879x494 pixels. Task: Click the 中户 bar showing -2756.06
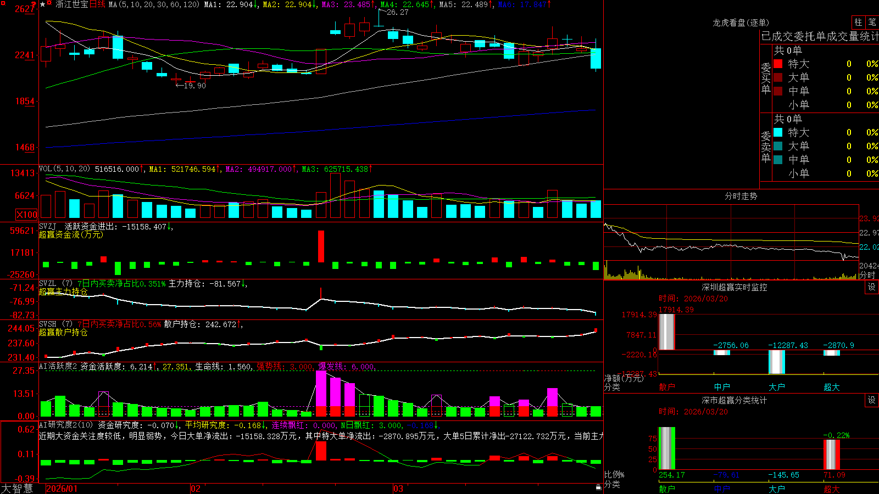721,352
